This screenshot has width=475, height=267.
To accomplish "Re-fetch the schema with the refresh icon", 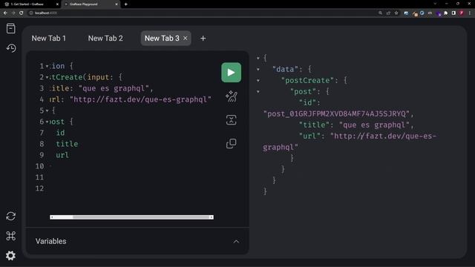I will (11, 216).
